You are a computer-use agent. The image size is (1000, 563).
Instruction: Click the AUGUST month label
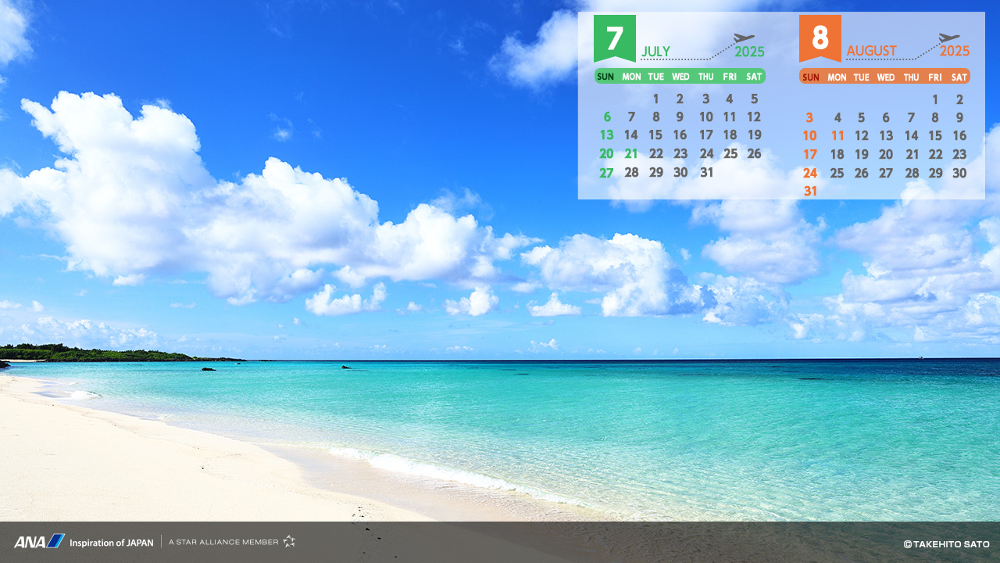[871, 52]
